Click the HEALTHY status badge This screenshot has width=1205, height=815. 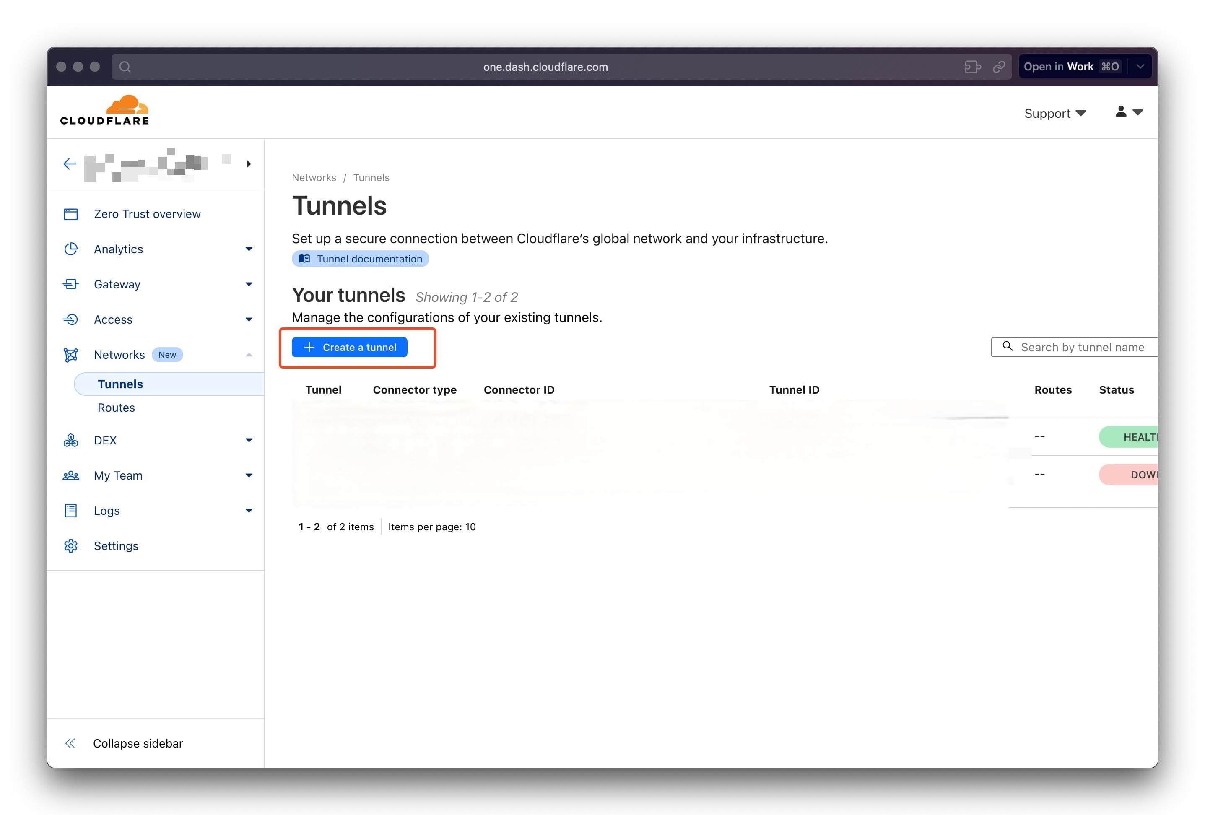click(x=1129, y=438)
